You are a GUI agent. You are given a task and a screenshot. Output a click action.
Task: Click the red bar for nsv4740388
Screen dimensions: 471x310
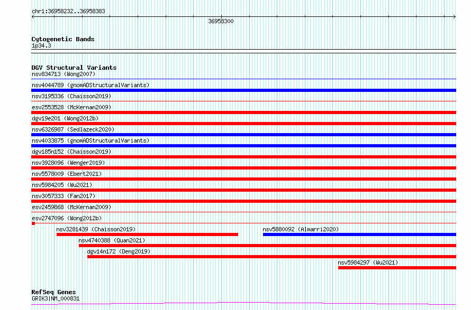[267, 246]
